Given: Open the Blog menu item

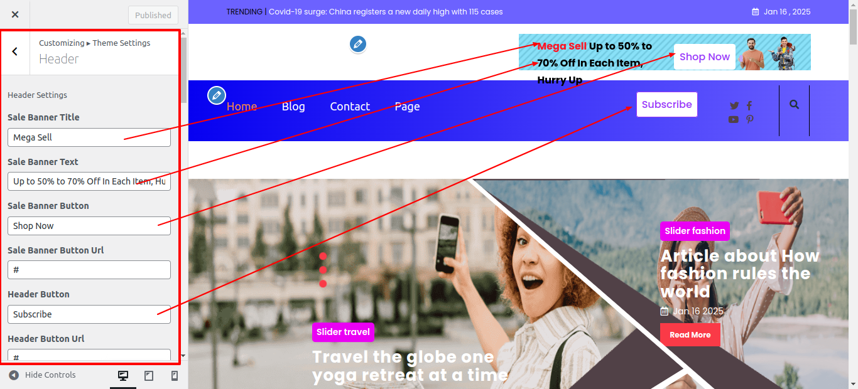Looking at the screenshot, I should [293, 107].
